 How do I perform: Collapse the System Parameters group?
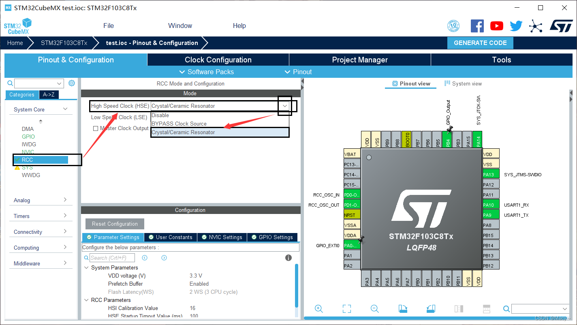[x=86, y=267]
